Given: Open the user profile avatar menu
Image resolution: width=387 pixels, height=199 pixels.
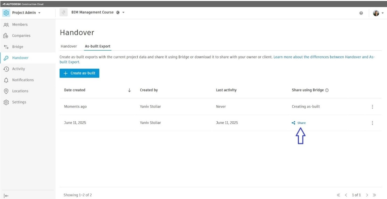Looking at the screenshot, I should [x=378, y=13].
